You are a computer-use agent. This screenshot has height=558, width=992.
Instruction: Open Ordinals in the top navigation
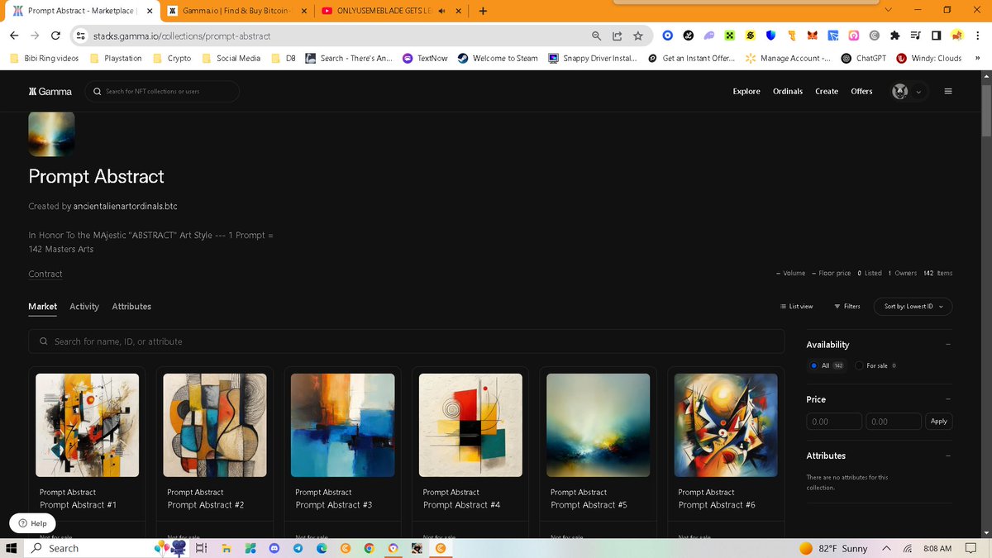point(788,91)
